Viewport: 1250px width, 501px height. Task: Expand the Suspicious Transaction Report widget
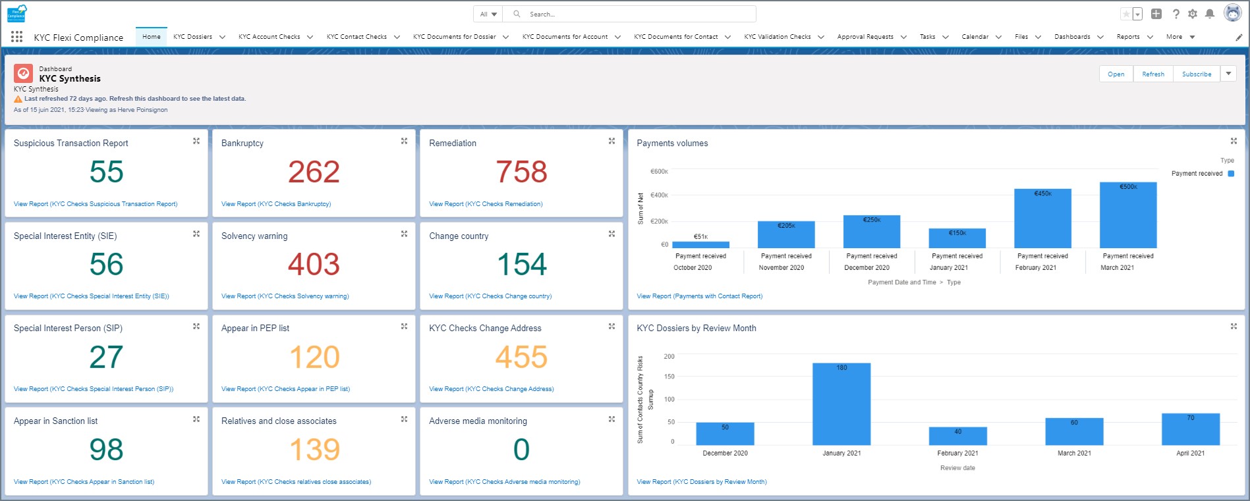[196, 142]
